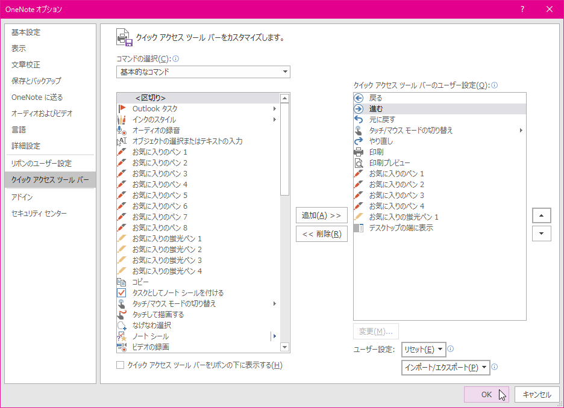Select the オーディオの録音 microphone icon
Image resolution: width=564 pixels, height=408 pixels.
pyautogui.click(x=122, y=131)
